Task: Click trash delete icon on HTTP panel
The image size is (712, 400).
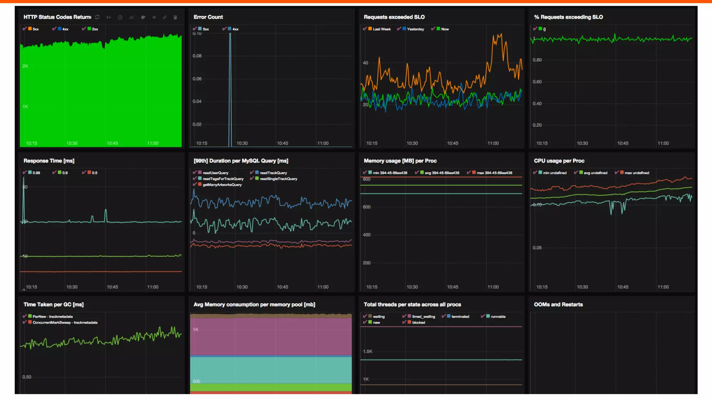Action: tap(175, 17)
